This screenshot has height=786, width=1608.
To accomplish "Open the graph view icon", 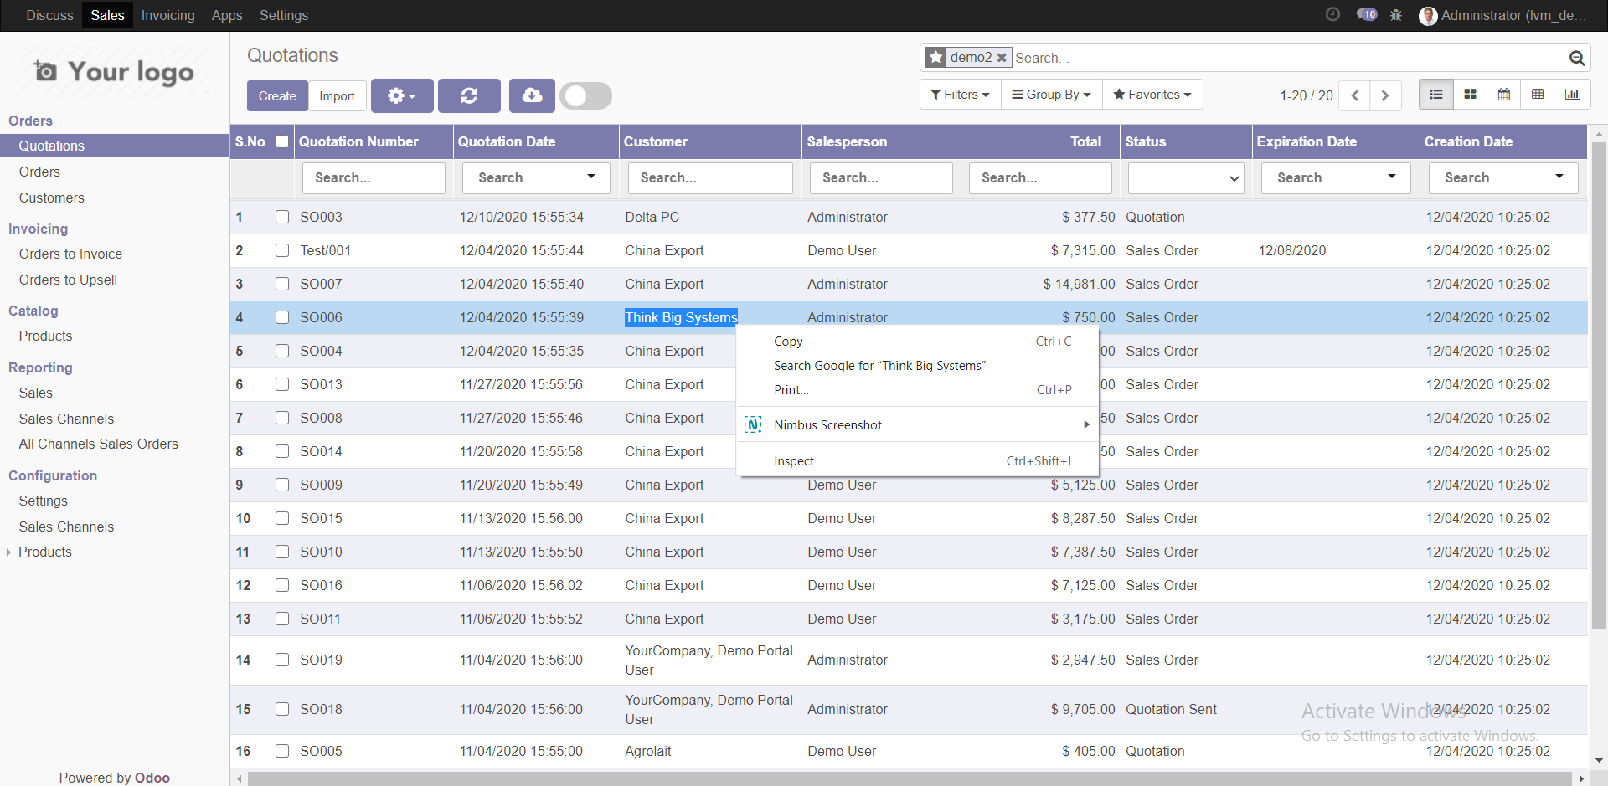I will coord(1572,95).
